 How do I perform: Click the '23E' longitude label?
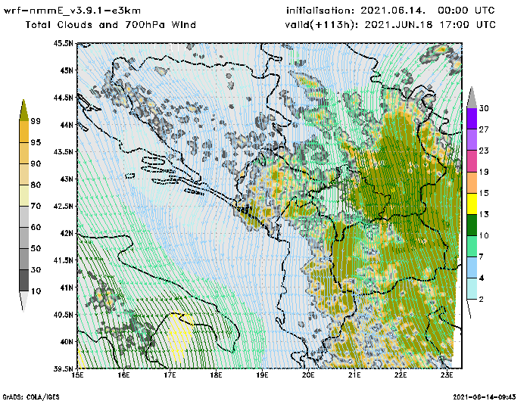(x=447, y=375)
